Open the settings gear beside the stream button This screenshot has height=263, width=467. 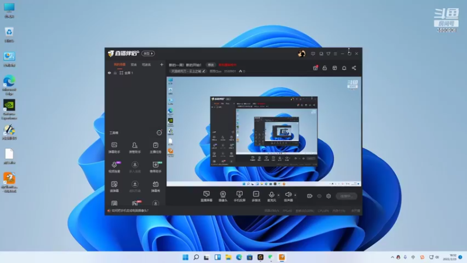329,196
